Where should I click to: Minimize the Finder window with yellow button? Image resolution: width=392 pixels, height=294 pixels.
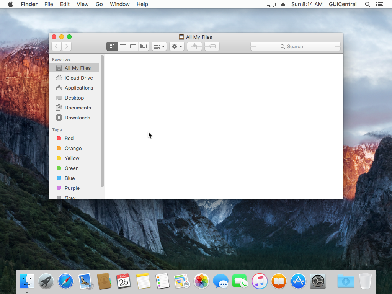pyautogui.click(x=62, y=37)
